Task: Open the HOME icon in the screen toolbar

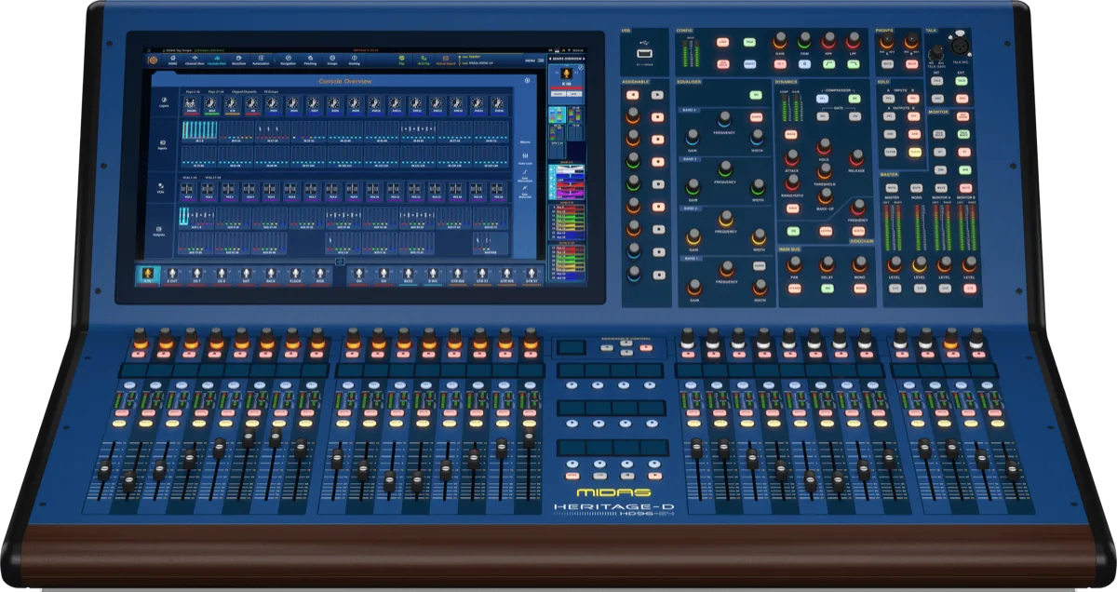Action: pos(172,58)
